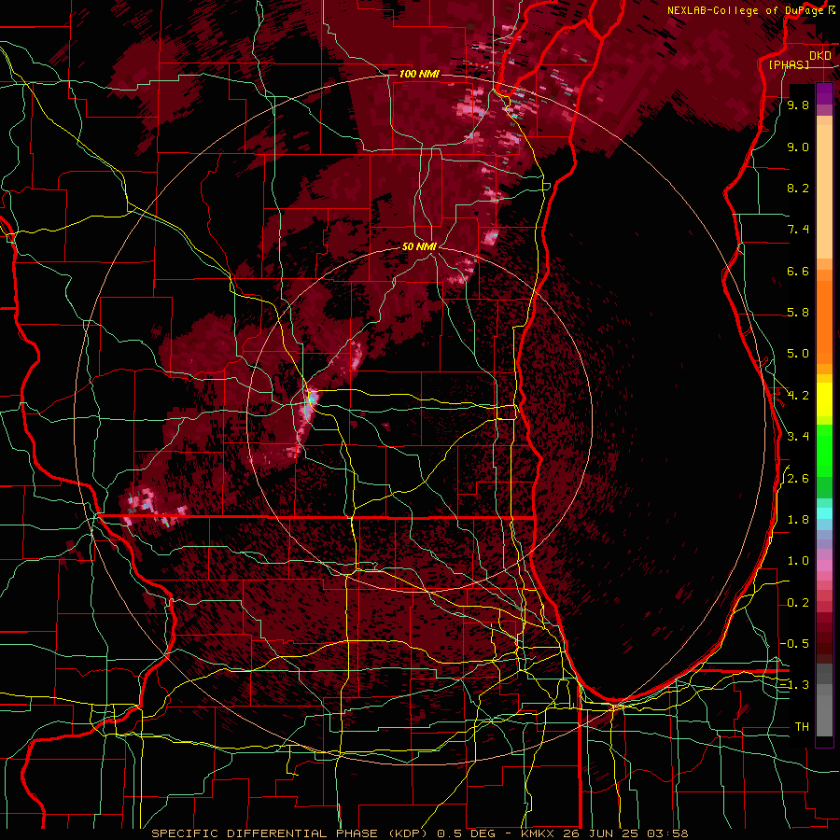
Task: Click the TH threshold label on scale
Action: coord(802,726)
